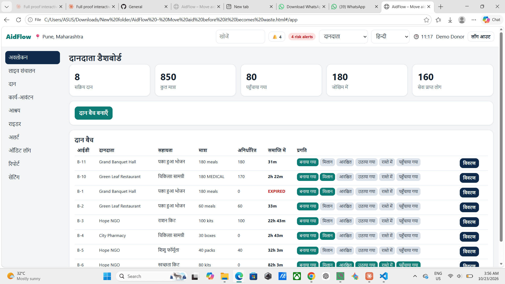Click the clock icon beside 11:17
The height and width of the screenshot is (284, 505).
tap(416, 37)
